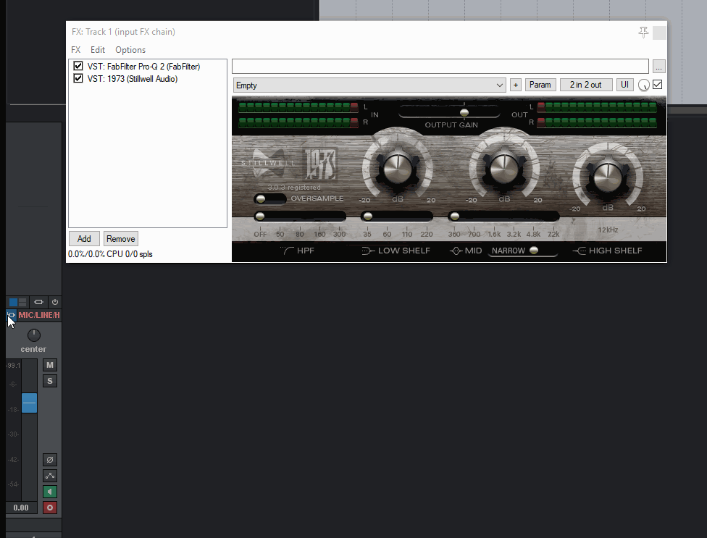This screenshot has height=538, width=707.
Task: Click the 7.2k mark on mid scale
Action: pos(553,234)
